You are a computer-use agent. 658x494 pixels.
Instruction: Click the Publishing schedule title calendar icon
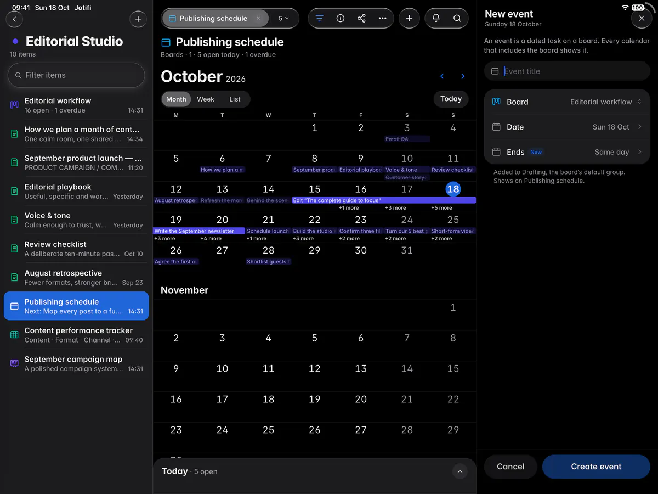(x=166, y=42)
